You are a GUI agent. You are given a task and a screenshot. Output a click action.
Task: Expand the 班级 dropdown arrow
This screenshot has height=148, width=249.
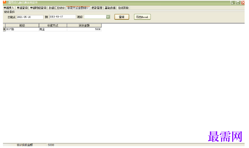(108, 17)
